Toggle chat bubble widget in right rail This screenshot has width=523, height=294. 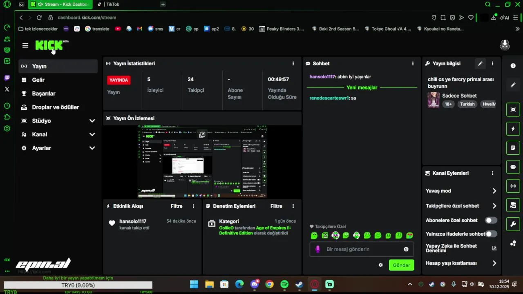(x=513, y=167)
